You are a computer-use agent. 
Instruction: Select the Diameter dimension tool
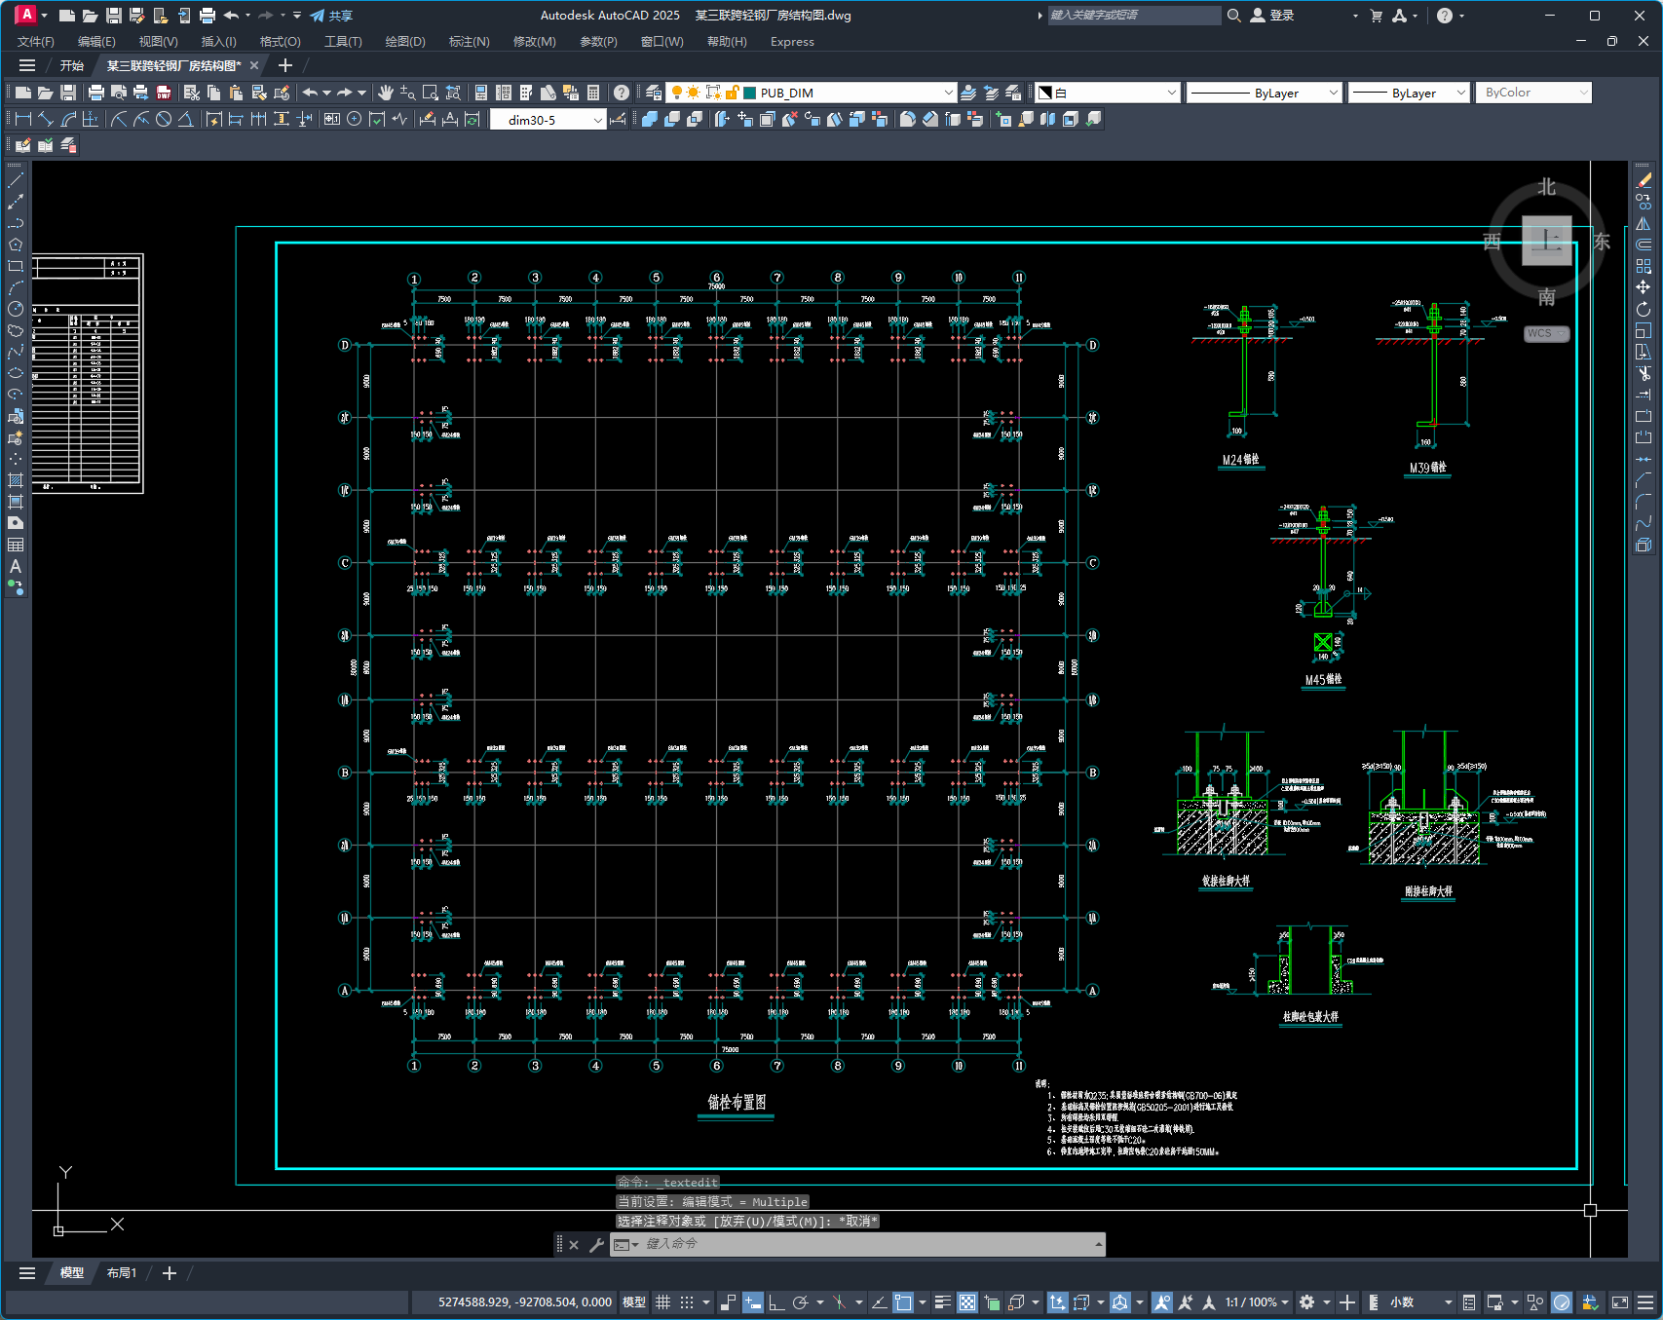point(164,119)
